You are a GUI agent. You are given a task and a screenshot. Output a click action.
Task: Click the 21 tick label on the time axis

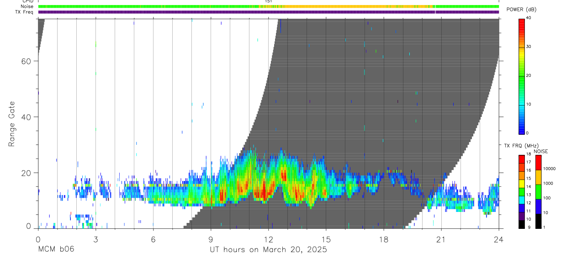point(441,239)
